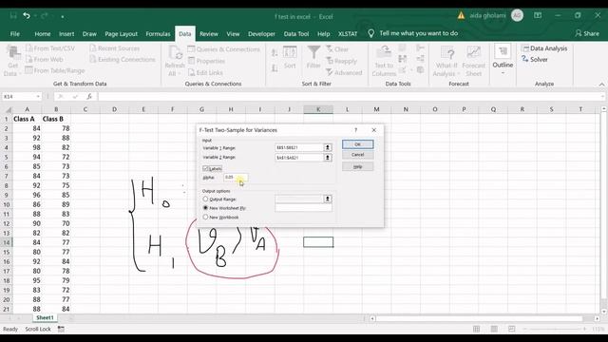This screenshot has height=342, width=608.
Task: Click the Sort A to Z icon
Action: tap(275, 53)
